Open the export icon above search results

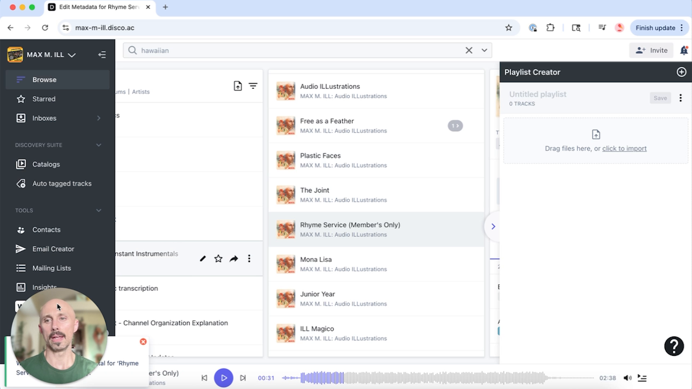click(237, 86)
